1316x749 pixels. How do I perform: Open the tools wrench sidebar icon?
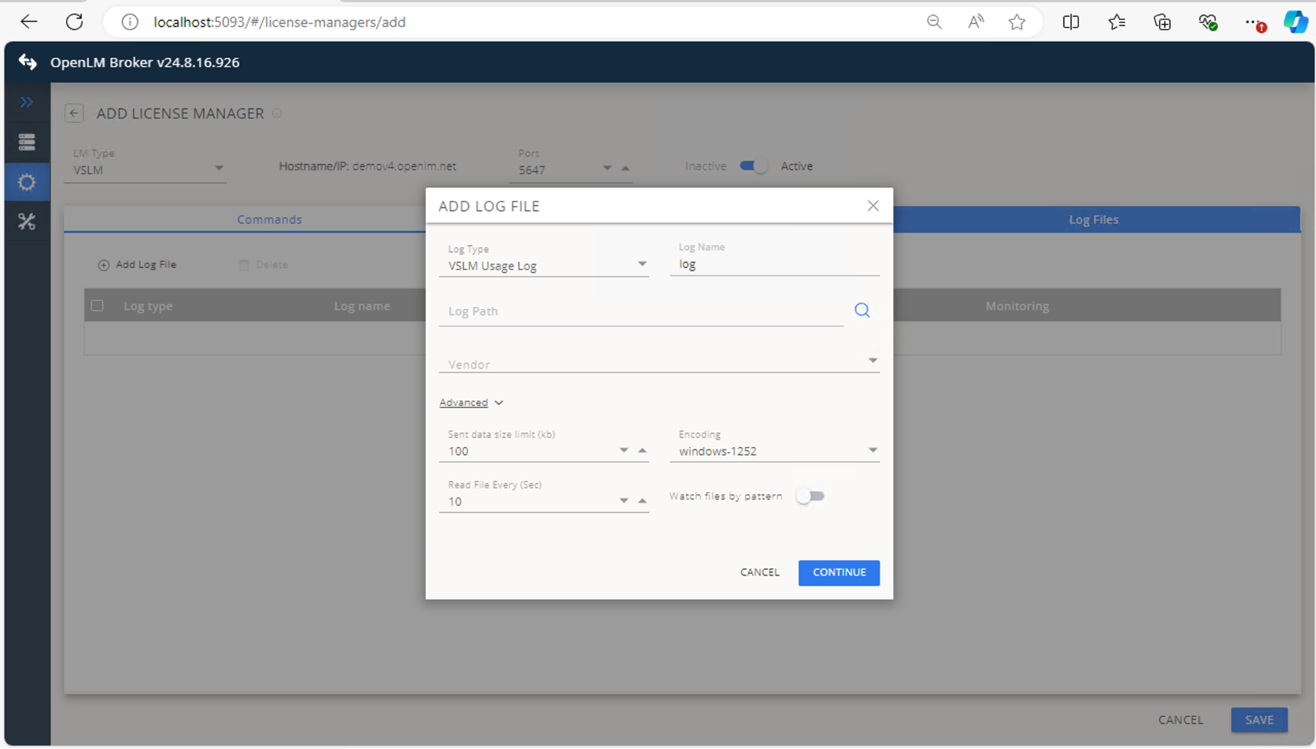[x=26, y=222]
